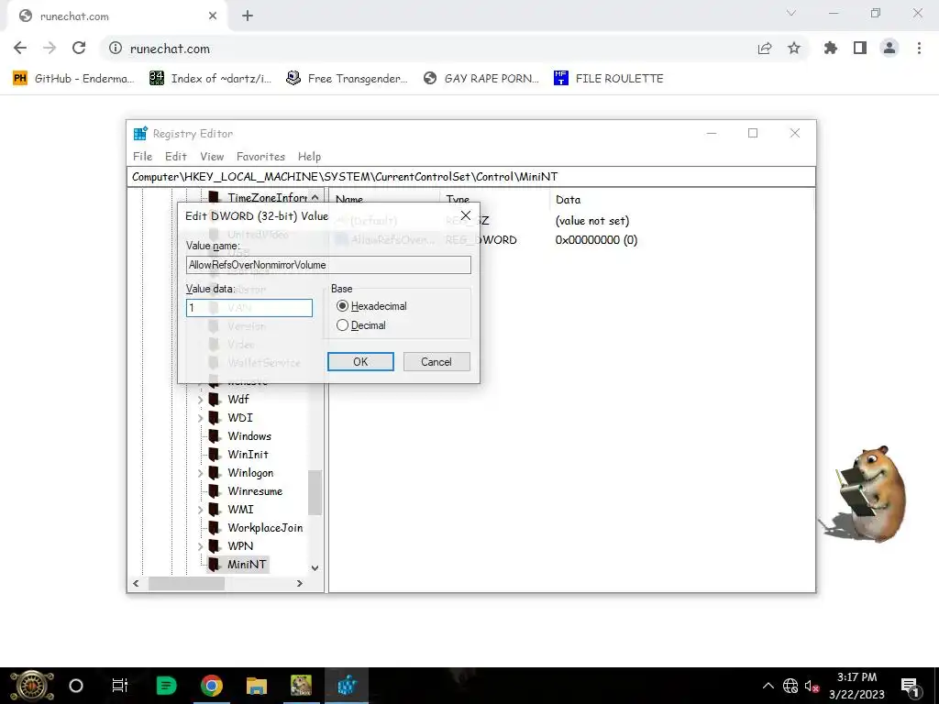Click the browser forward arrow
This screenshot has height=704, width=939.
pyautogui.click(x=50, y=48)
